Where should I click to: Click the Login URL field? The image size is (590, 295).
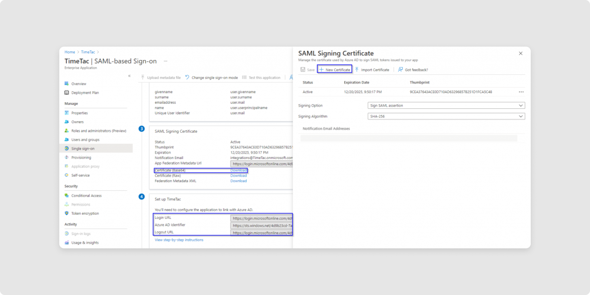click(x=261, y=218)
